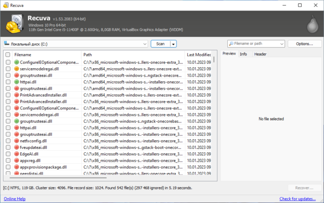Click the red status dot beside appxprovisionpackage.dll
The height and width of the screenshot is (203, 324).
pyautogui.click(x=16, y=167)
